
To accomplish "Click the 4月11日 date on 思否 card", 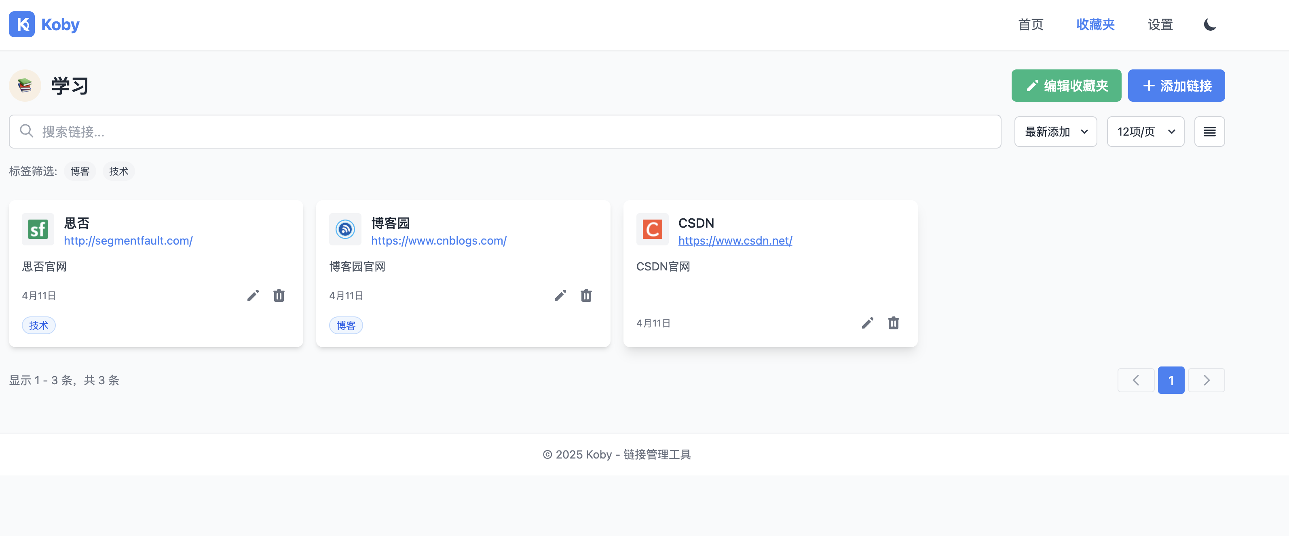I will (38, 296).
